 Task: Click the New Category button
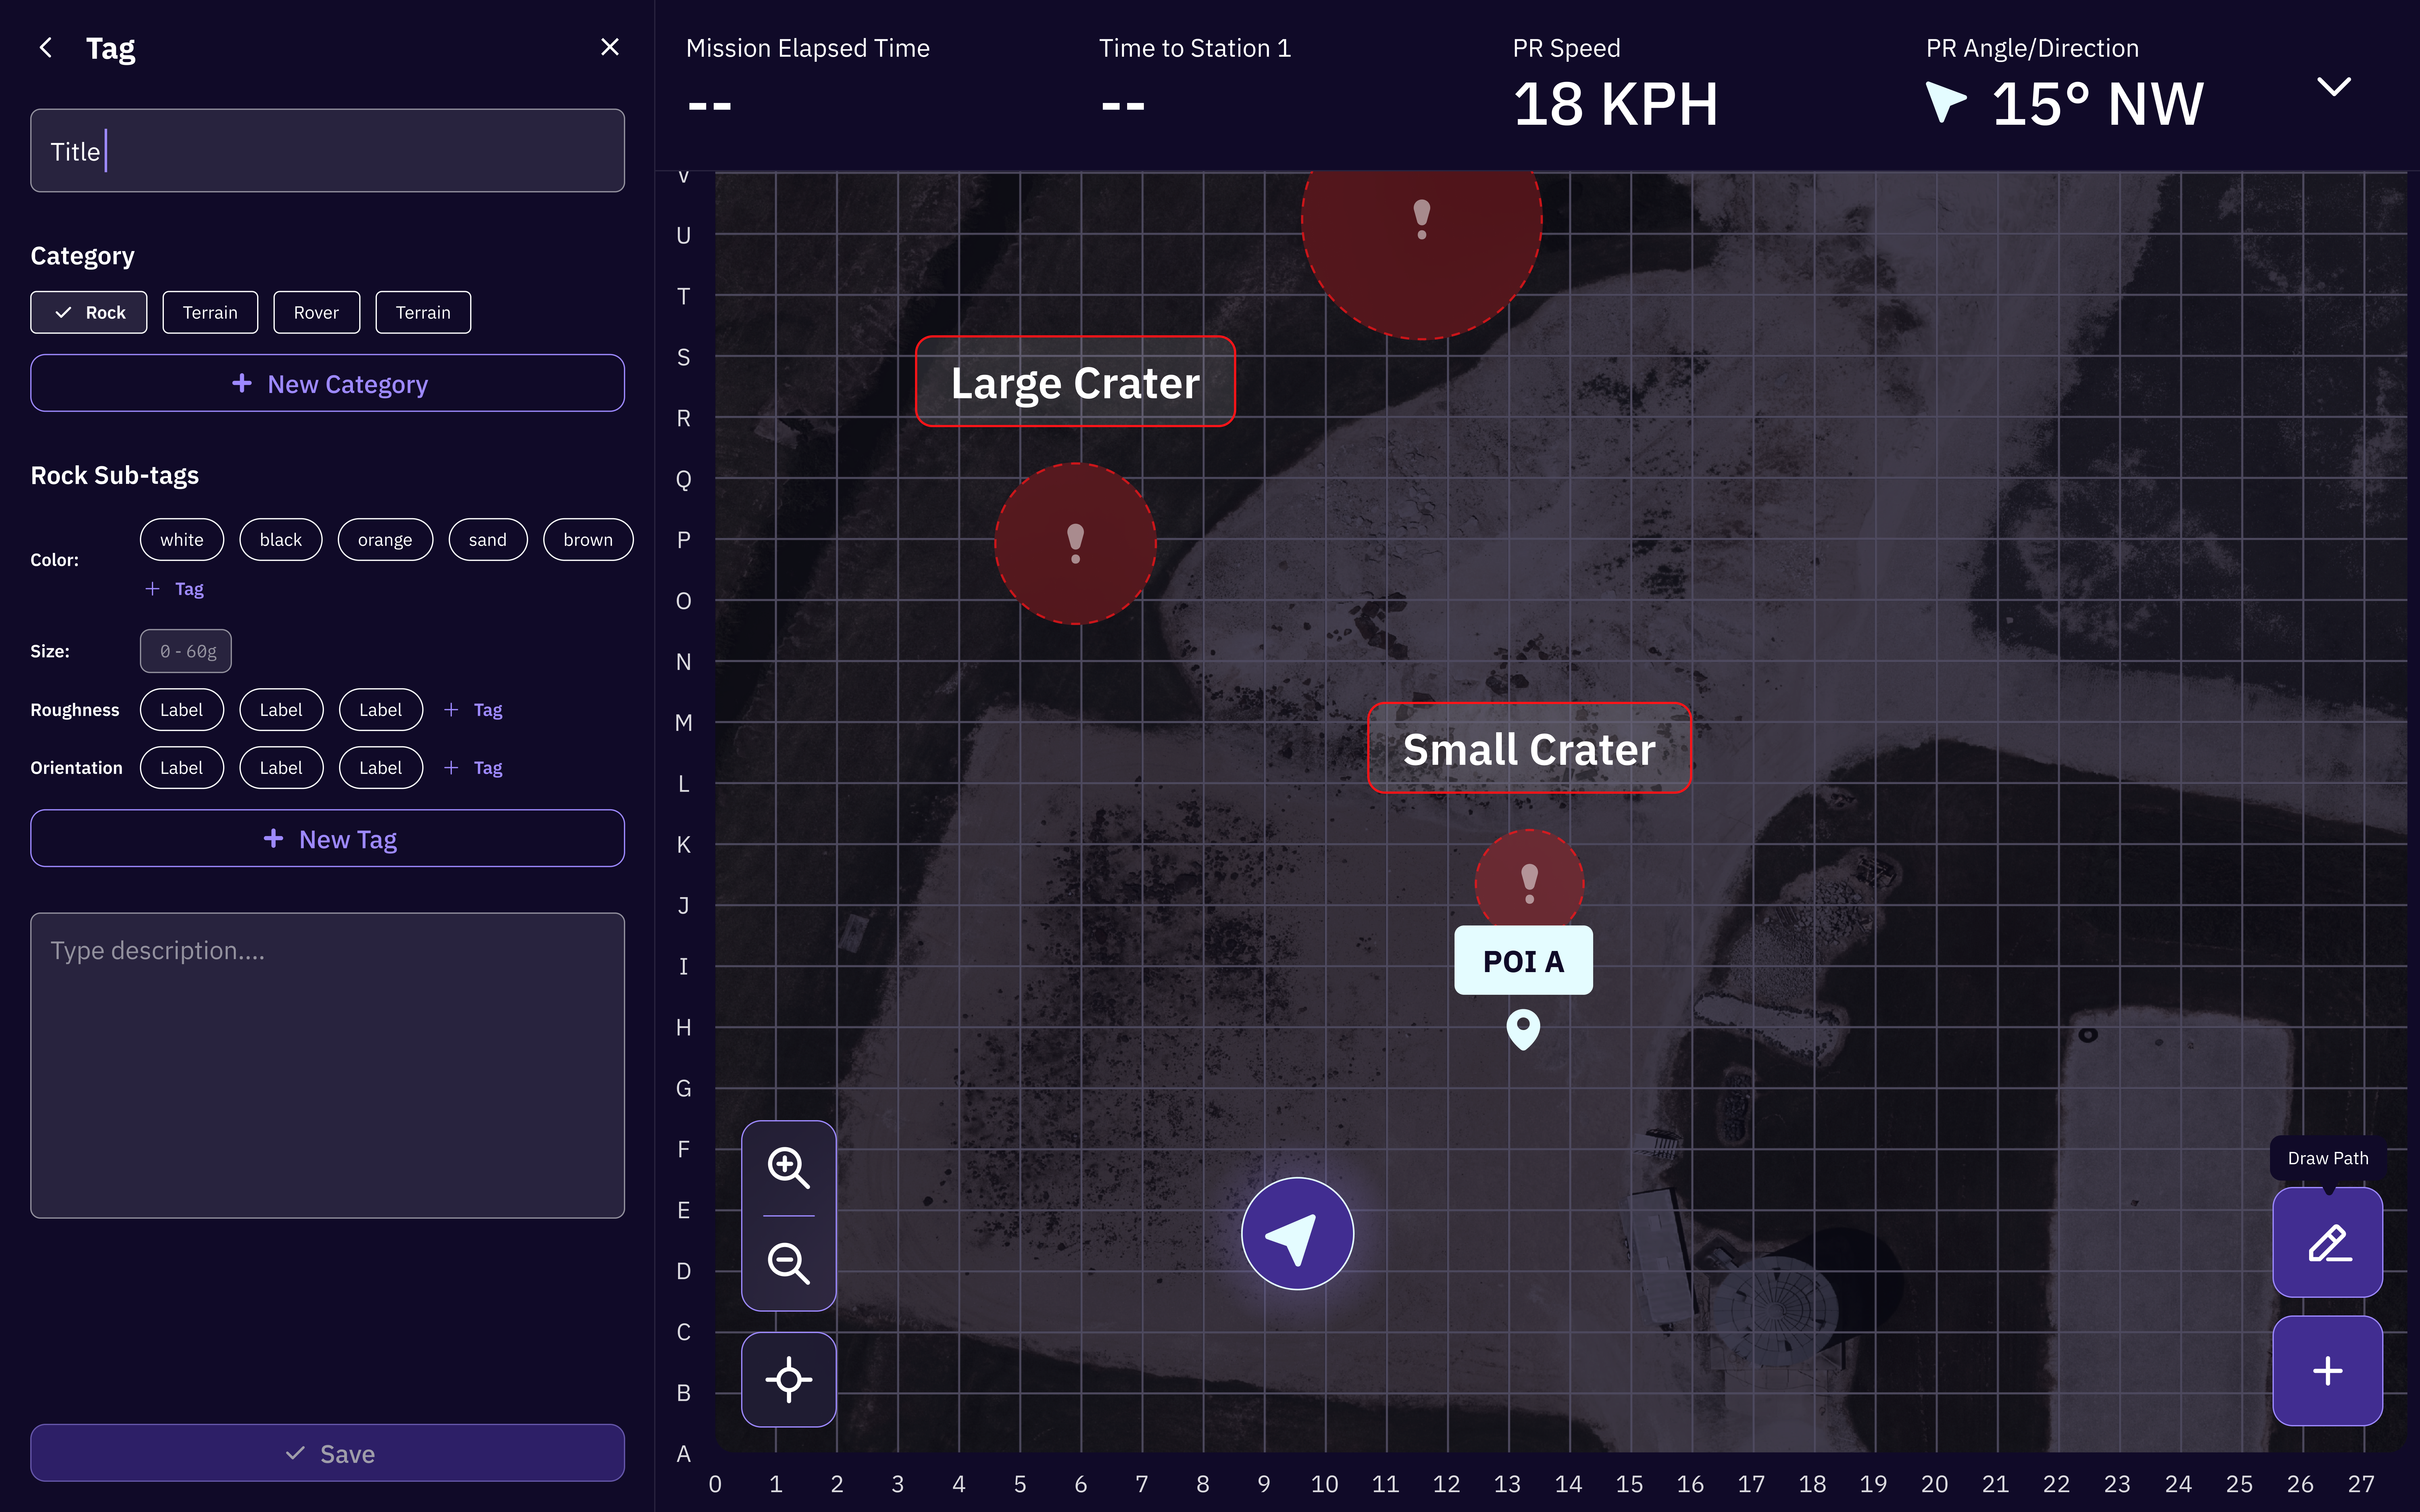(328, 384)
